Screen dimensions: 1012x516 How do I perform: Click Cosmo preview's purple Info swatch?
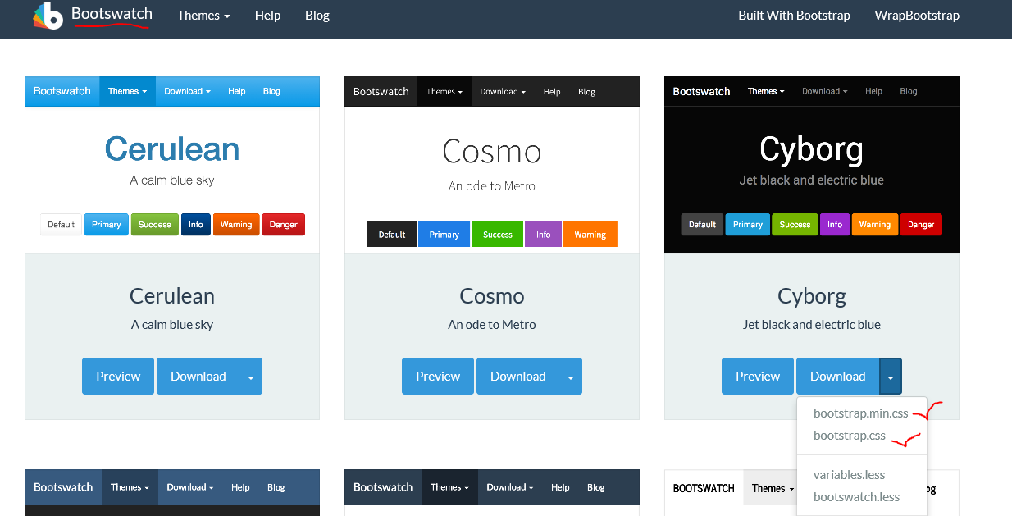[543, 235]
